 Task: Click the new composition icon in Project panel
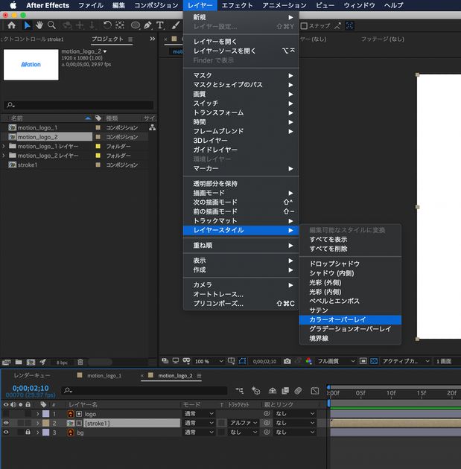pyautogui.click(x=31, y=363)
